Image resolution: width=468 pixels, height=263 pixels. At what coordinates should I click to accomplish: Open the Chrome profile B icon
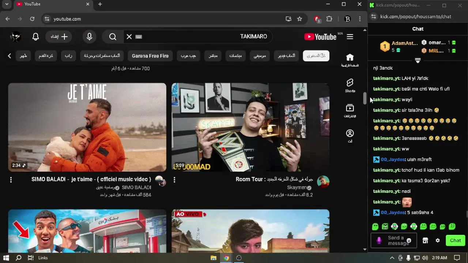(x=348, y=19)
